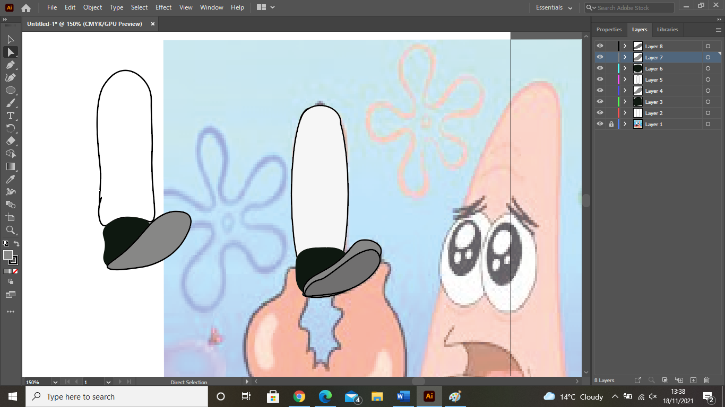Select the Eraser tool
Screen dimensions: 725x407
tap(11, 141)
